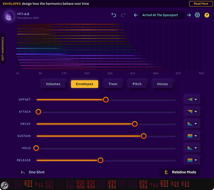Click the 41s time label
The height and width of the screenshot is (190, 214).
click(133, 73)
